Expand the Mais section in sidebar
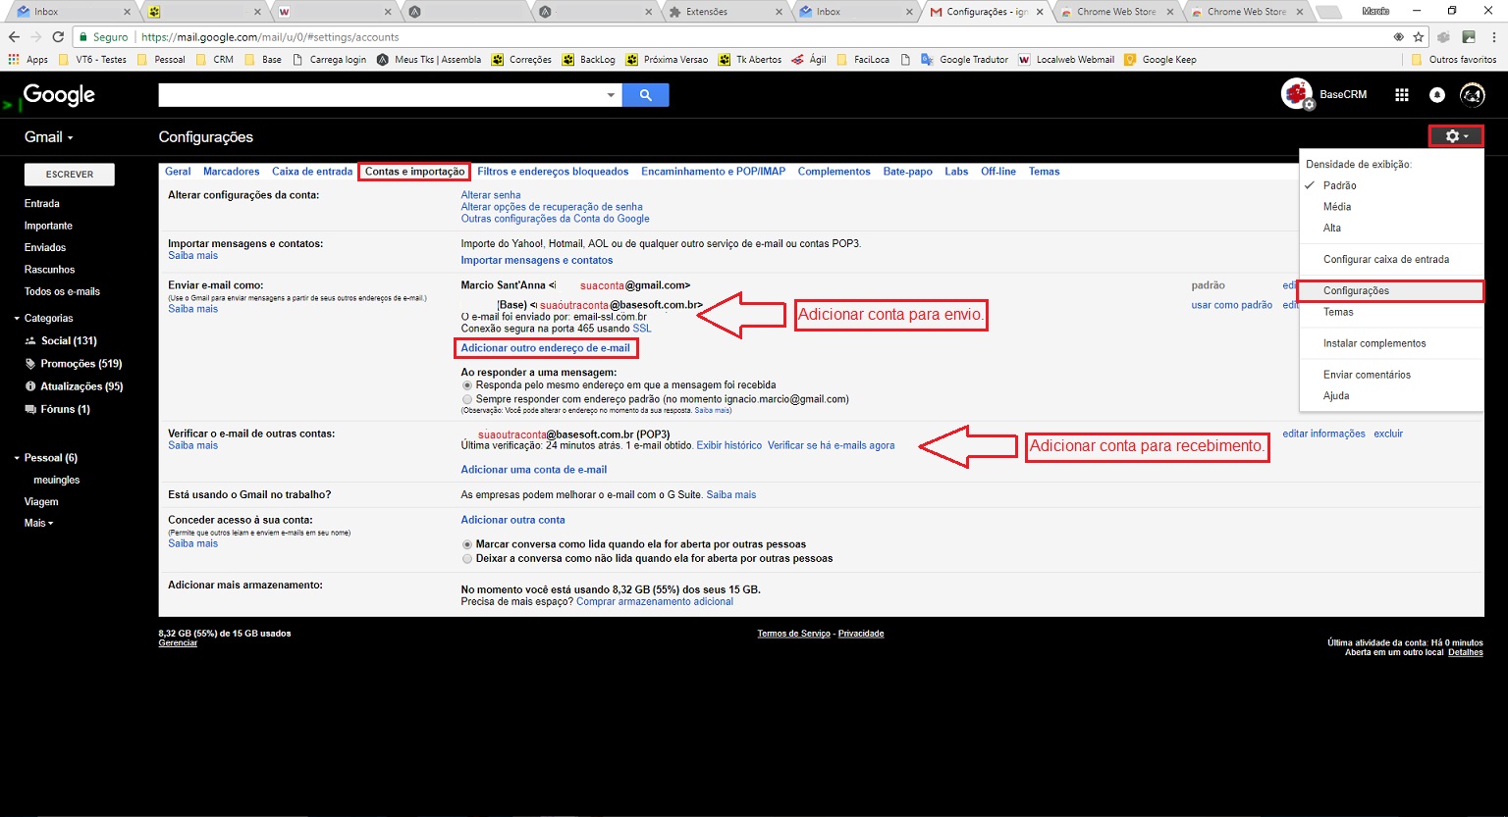The width and height of the screenshot is (1508, 817). (x=38, y=523)
